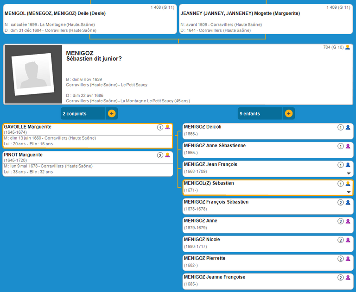Click the plus icon beside 2 conjoints
Image resolution: width=356 pixels, height=292 pixels.
[x=112, y=113]
